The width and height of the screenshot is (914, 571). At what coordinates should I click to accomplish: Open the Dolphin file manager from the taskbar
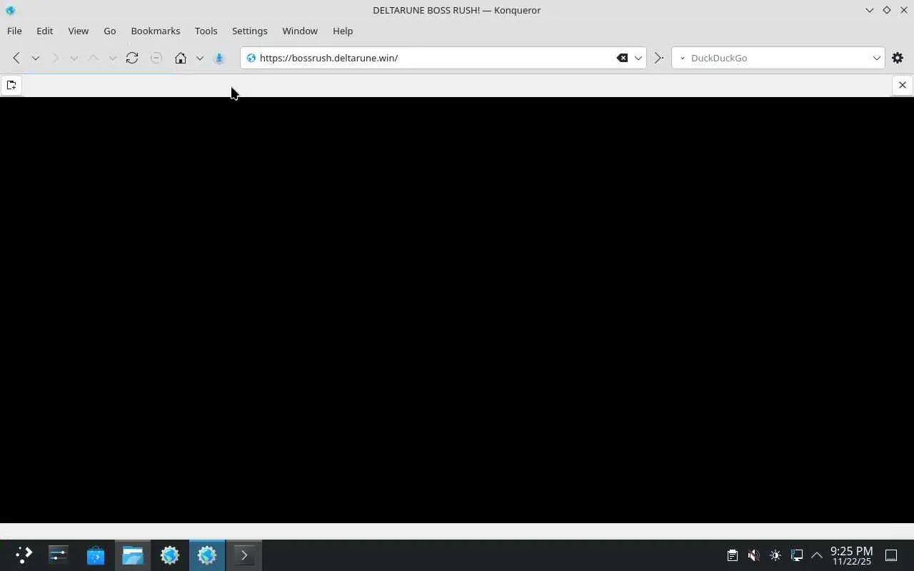(133, 555)
